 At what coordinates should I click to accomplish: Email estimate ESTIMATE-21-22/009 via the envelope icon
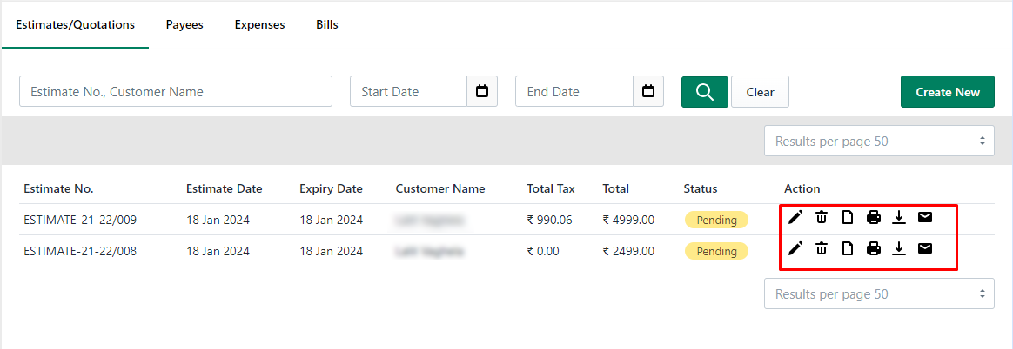925,218
